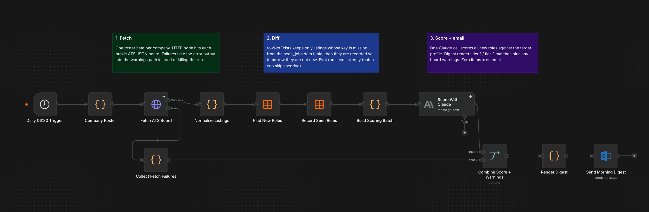Viewport: 649px width, 212px height.
Task: Click the 'Collect Fetch Failures' node label
Action: [x=156, y=176]
